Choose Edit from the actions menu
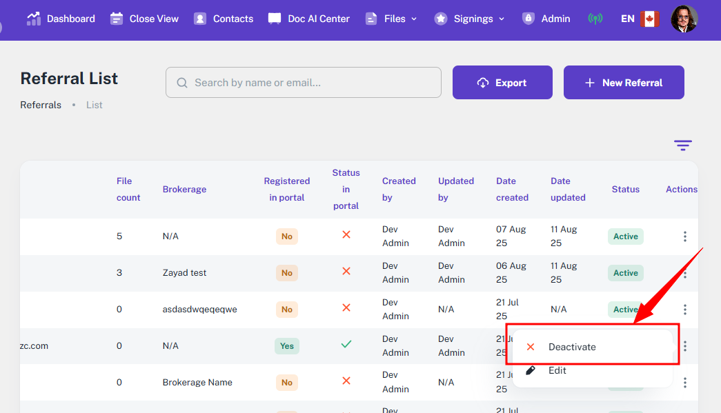721x413 pixels. coord(557,370)
